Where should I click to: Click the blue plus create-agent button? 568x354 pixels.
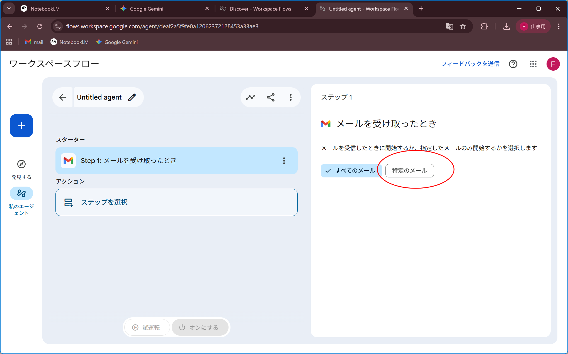point(21,126)
